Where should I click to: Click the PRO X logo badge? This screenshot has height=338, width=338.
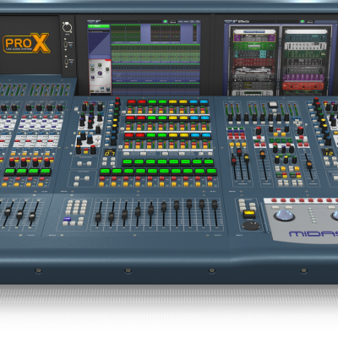click(x=26, y=43)
